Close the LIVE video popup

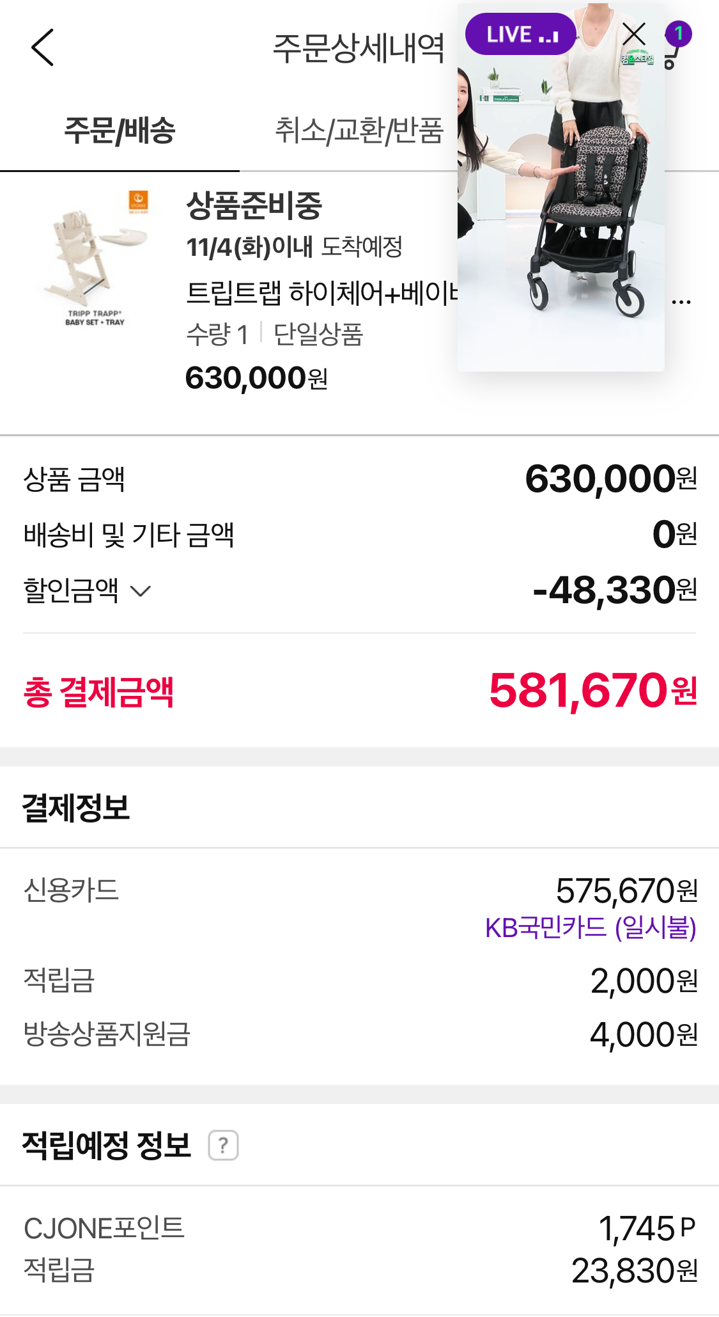[633, 35]
